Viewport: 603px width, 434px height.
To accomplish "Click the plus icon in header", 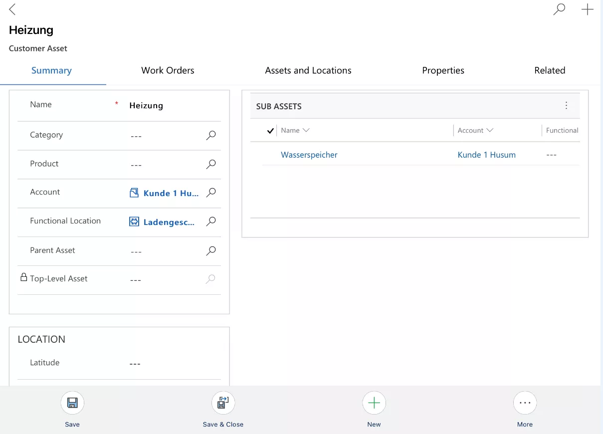I will pos(587,9).
